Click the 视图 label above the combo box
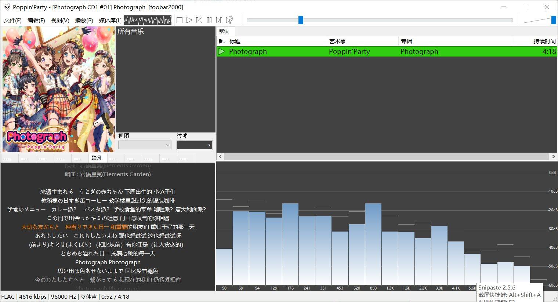Image resolution: width=558 pixels, height=302 pixels. point(124,136)
